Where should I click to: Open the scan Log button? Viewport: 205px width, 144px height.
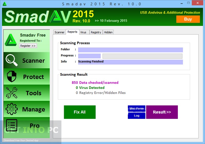coord(137,116)
